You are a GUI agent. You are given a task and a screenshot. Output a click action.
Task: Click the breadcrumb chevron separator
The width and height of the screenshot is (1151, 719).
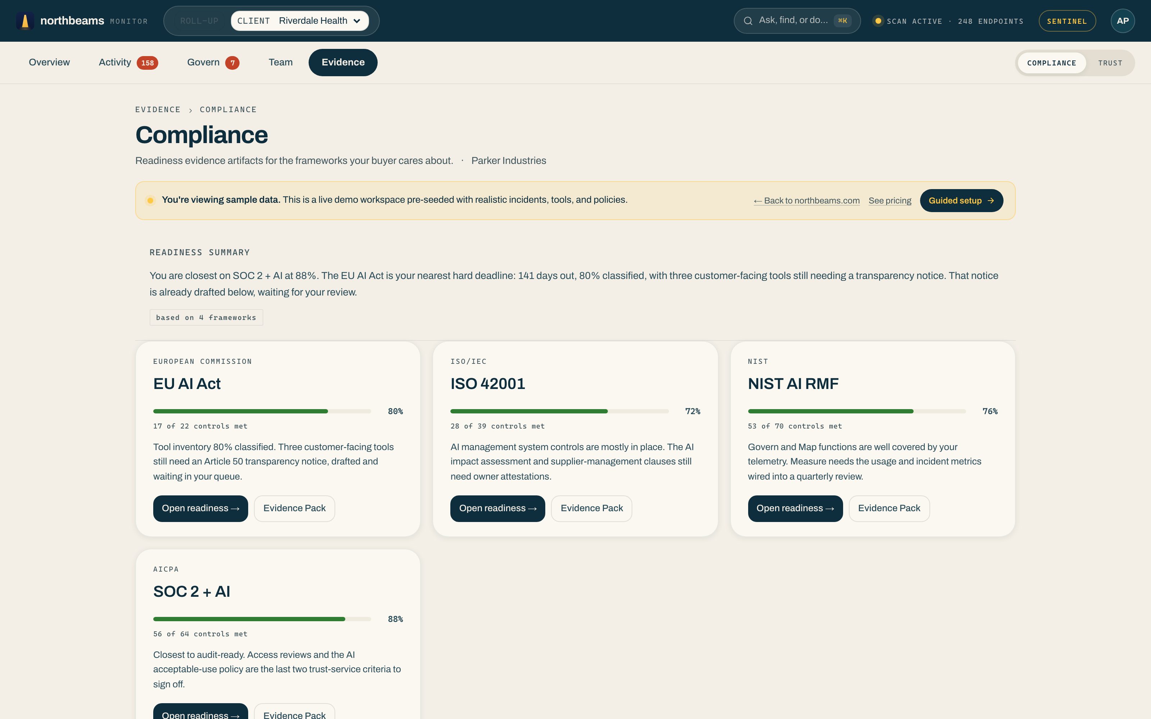pos(190,110)
